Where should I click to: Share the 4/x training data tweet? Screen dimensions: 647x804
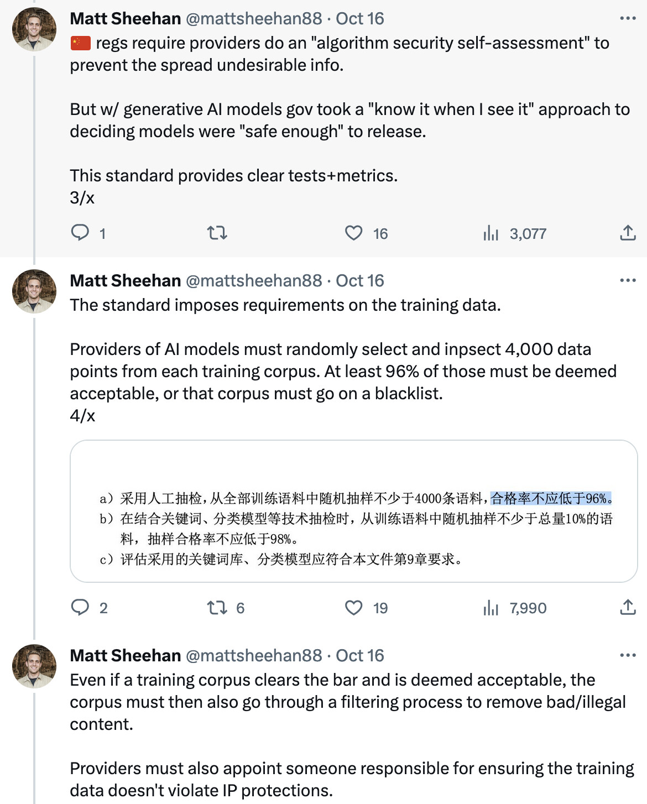(x=628, y=607)
